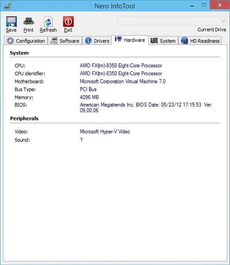This screenshot has width=230, height=265.
Task: Click the dropdown arrow of Current Drive box
Action: (223, 21)
